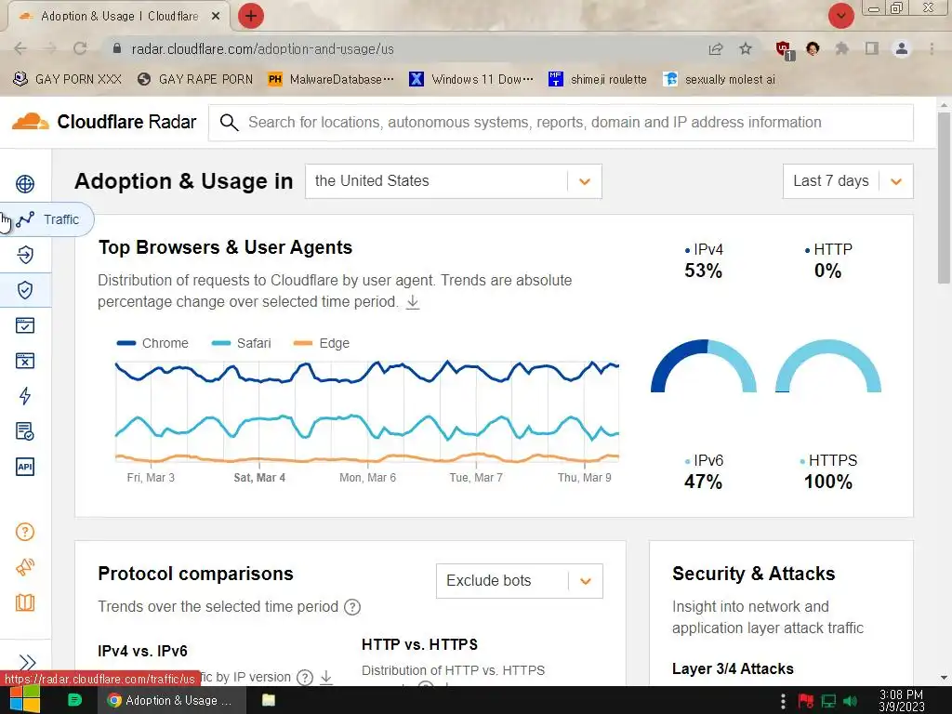Viewport: 952px width, 714px height.
Task: Click the orange question mark help icon
Action: tap(25, 532)
